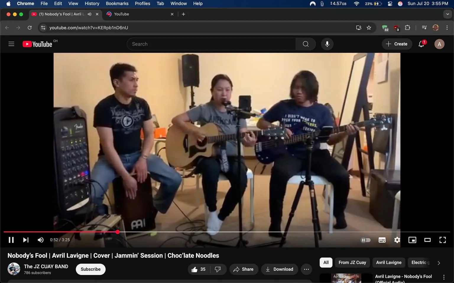This screenshot has height=283, width=454.
Task: Mute the video volume speaker icon
Action: point(41,240)
